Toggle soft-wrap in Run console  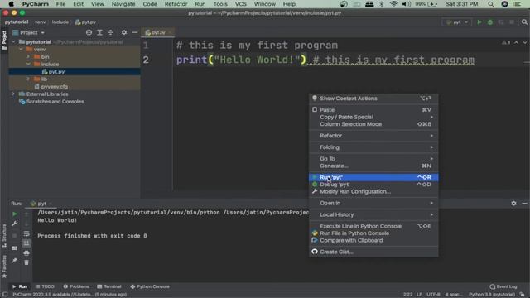26,233
